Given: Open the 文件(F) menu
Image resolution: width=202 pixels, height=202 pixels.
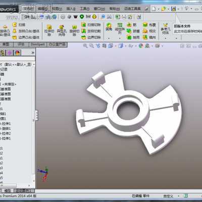Looking at the screenshot, I should click(x=28, y=9).
